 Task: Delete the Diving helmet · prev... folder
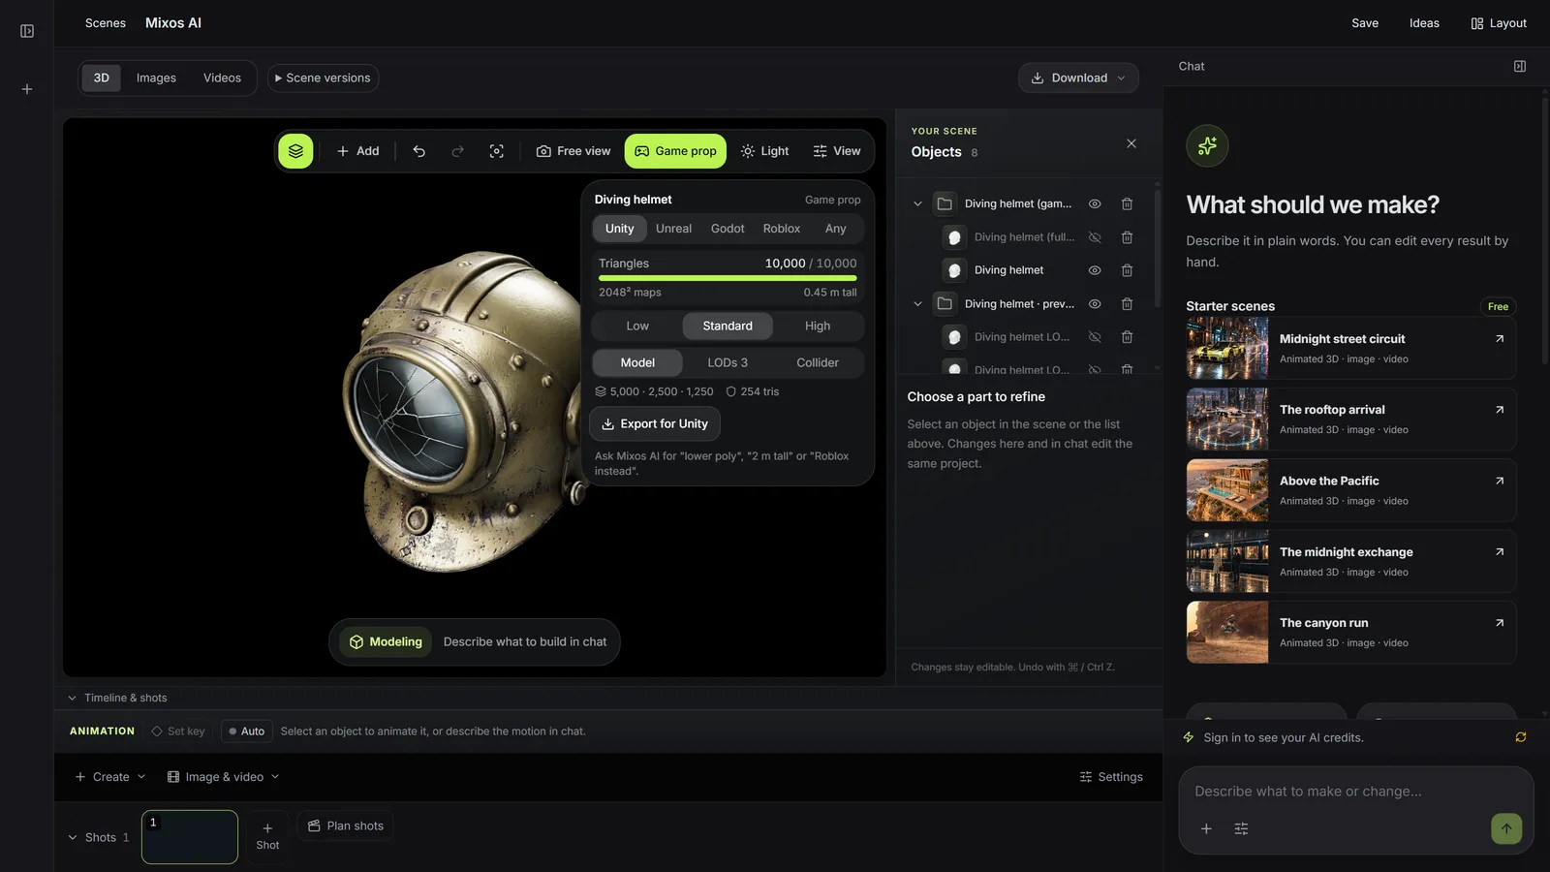1127,304
